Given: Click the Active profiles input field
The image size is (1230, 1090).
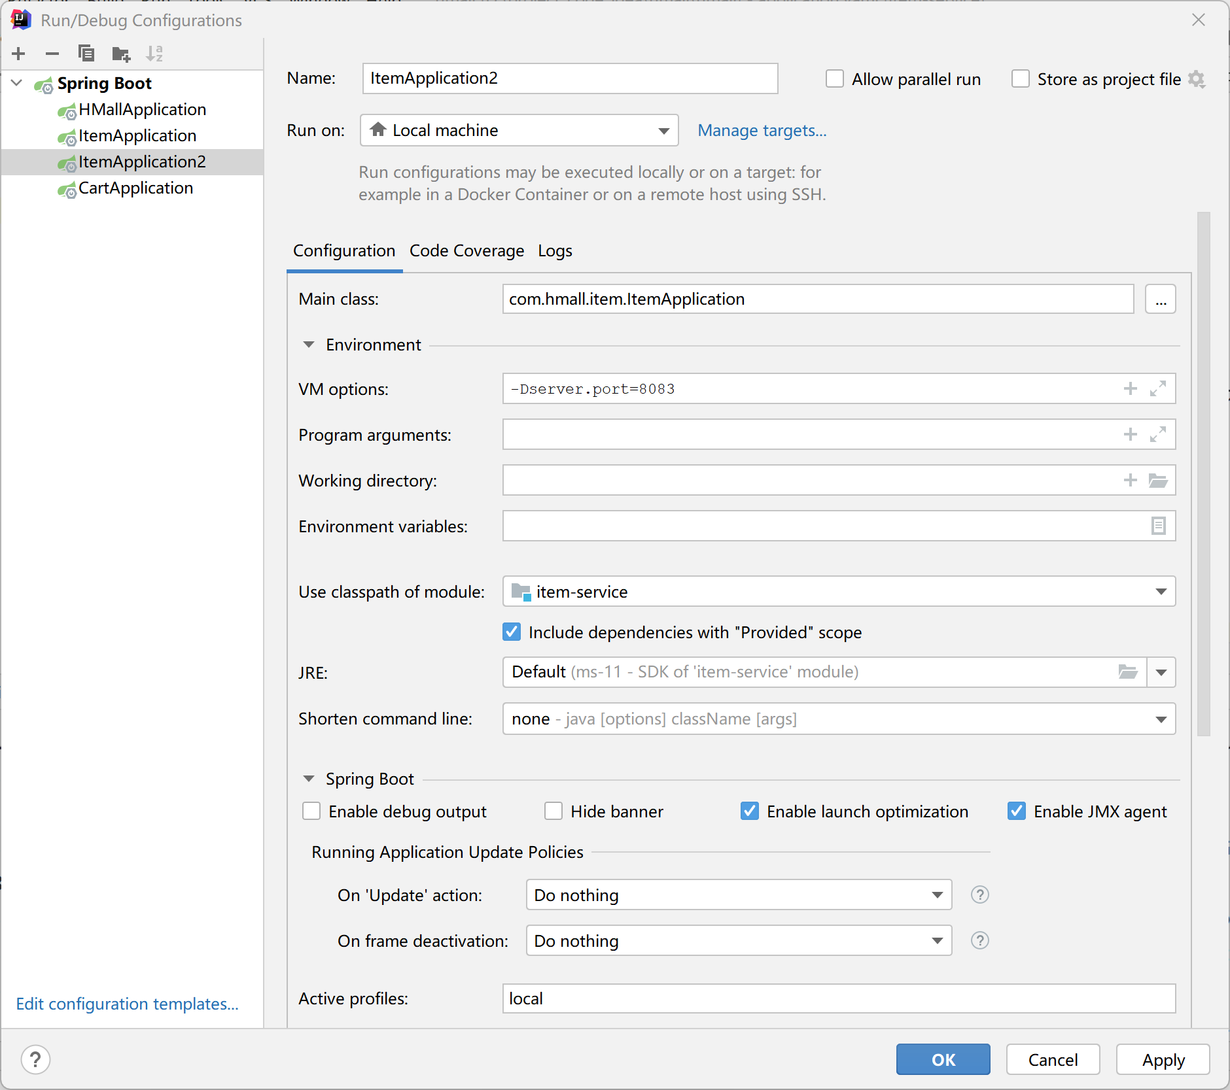Looking at the screenshot, I should 839,998.
